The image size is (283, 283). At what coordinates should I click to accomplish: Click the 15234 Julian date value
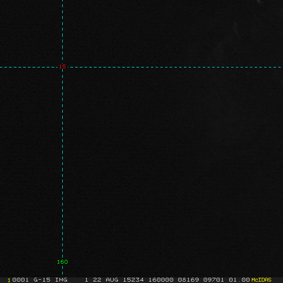pos(133,280)
